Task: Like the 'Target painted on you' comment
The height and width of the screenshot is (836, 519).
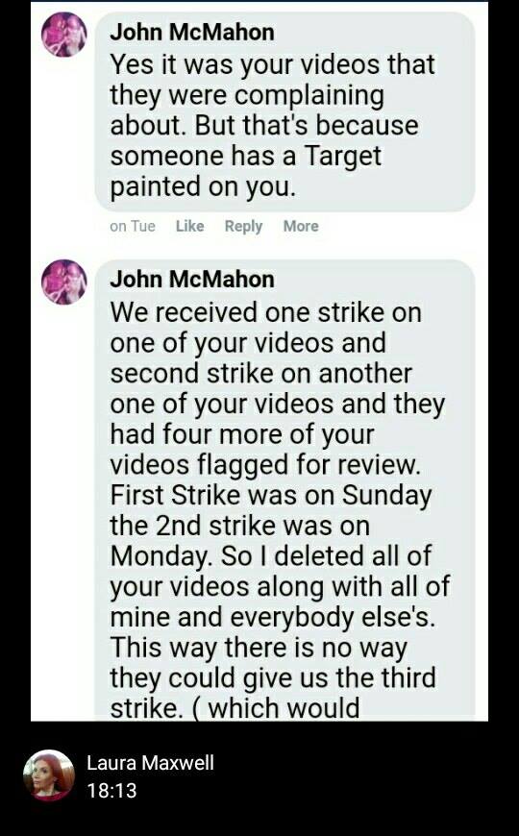Action: coord(190,226)
